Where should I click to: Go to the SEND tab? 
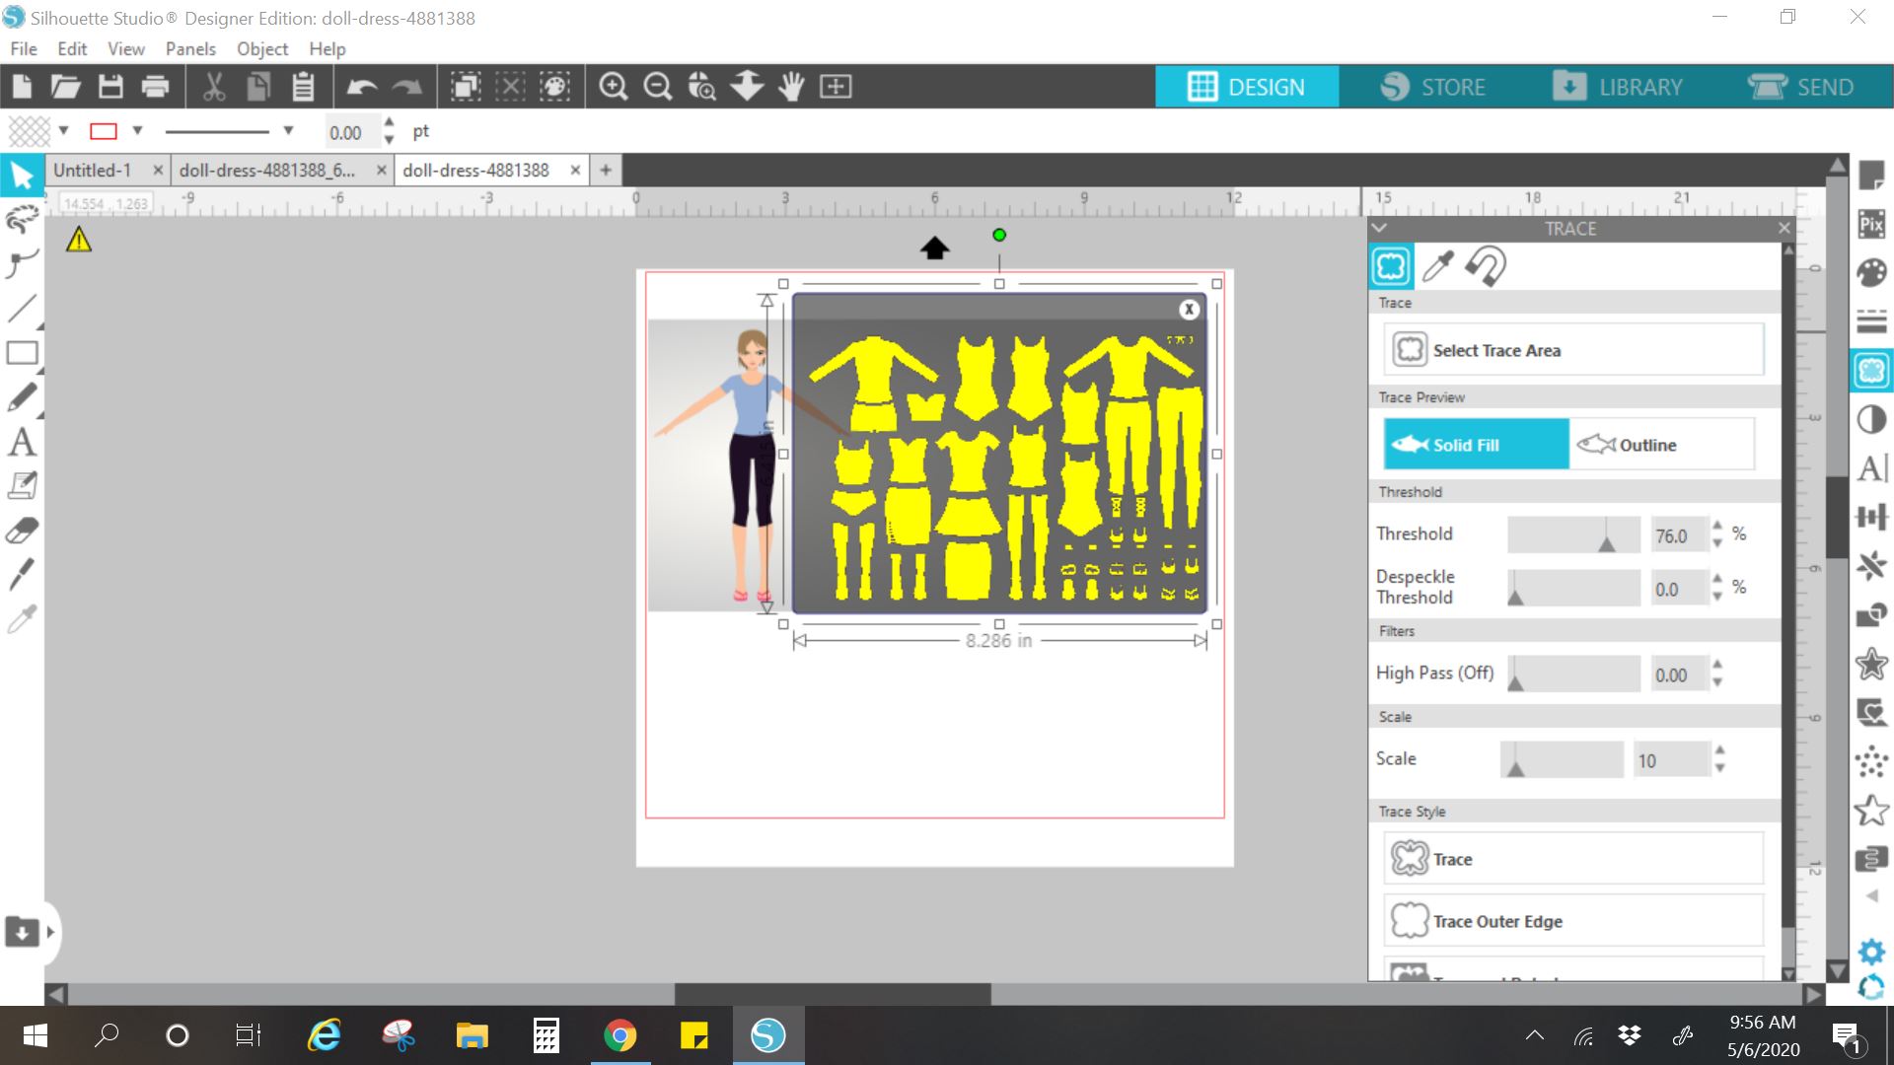[x=1801, y=87]
